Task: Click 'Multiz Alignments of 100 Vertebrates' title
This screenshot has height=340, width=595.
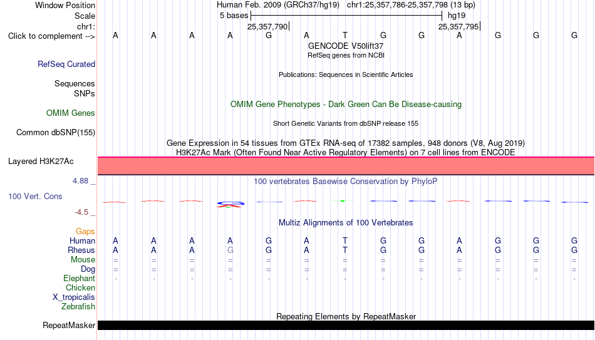Action: (x=346, y=223)
